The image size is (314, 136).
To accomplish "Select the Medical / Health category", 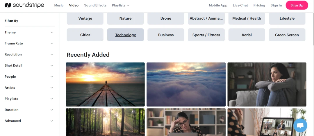I will click(247, 18).
